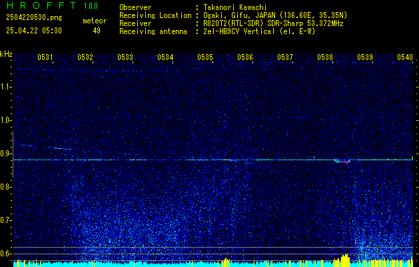This screenshot has height=267, width=419.
Task: Click the 1.0 kHz axis label
Action: click(x=5, y=120)
